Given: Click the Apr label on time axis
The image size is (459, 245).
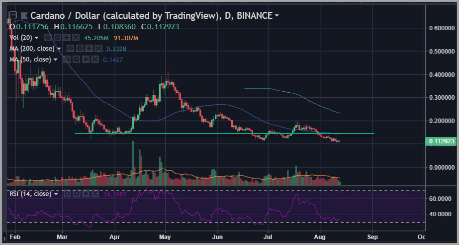Looking at the screenshot, I should pyautogui.click(x=115, y=236).
